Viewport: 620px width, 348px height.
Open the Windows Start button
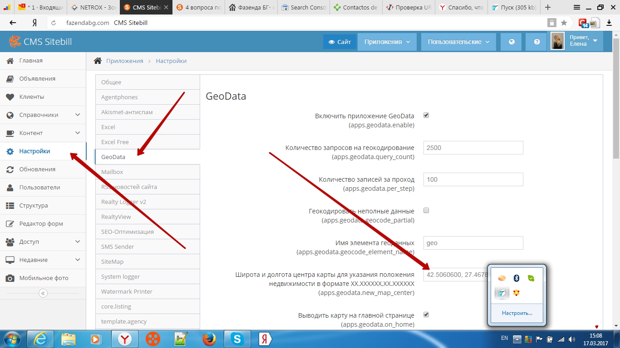click(12, 338)
